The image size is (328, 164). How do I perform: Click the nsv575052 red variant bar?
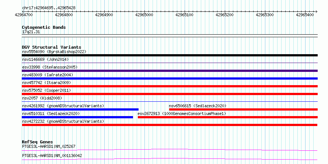(170, 94)
